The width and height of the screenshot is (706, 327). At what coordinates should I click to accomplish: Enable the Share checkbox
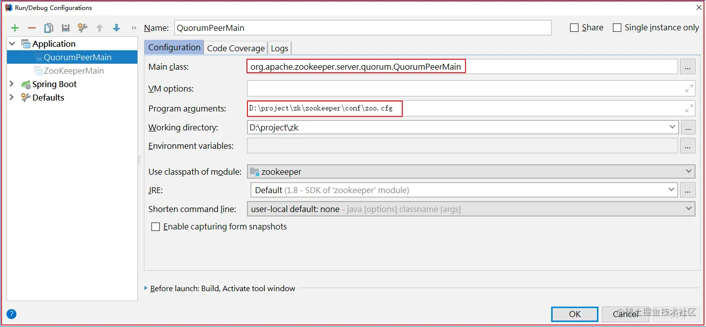point(575,28)
